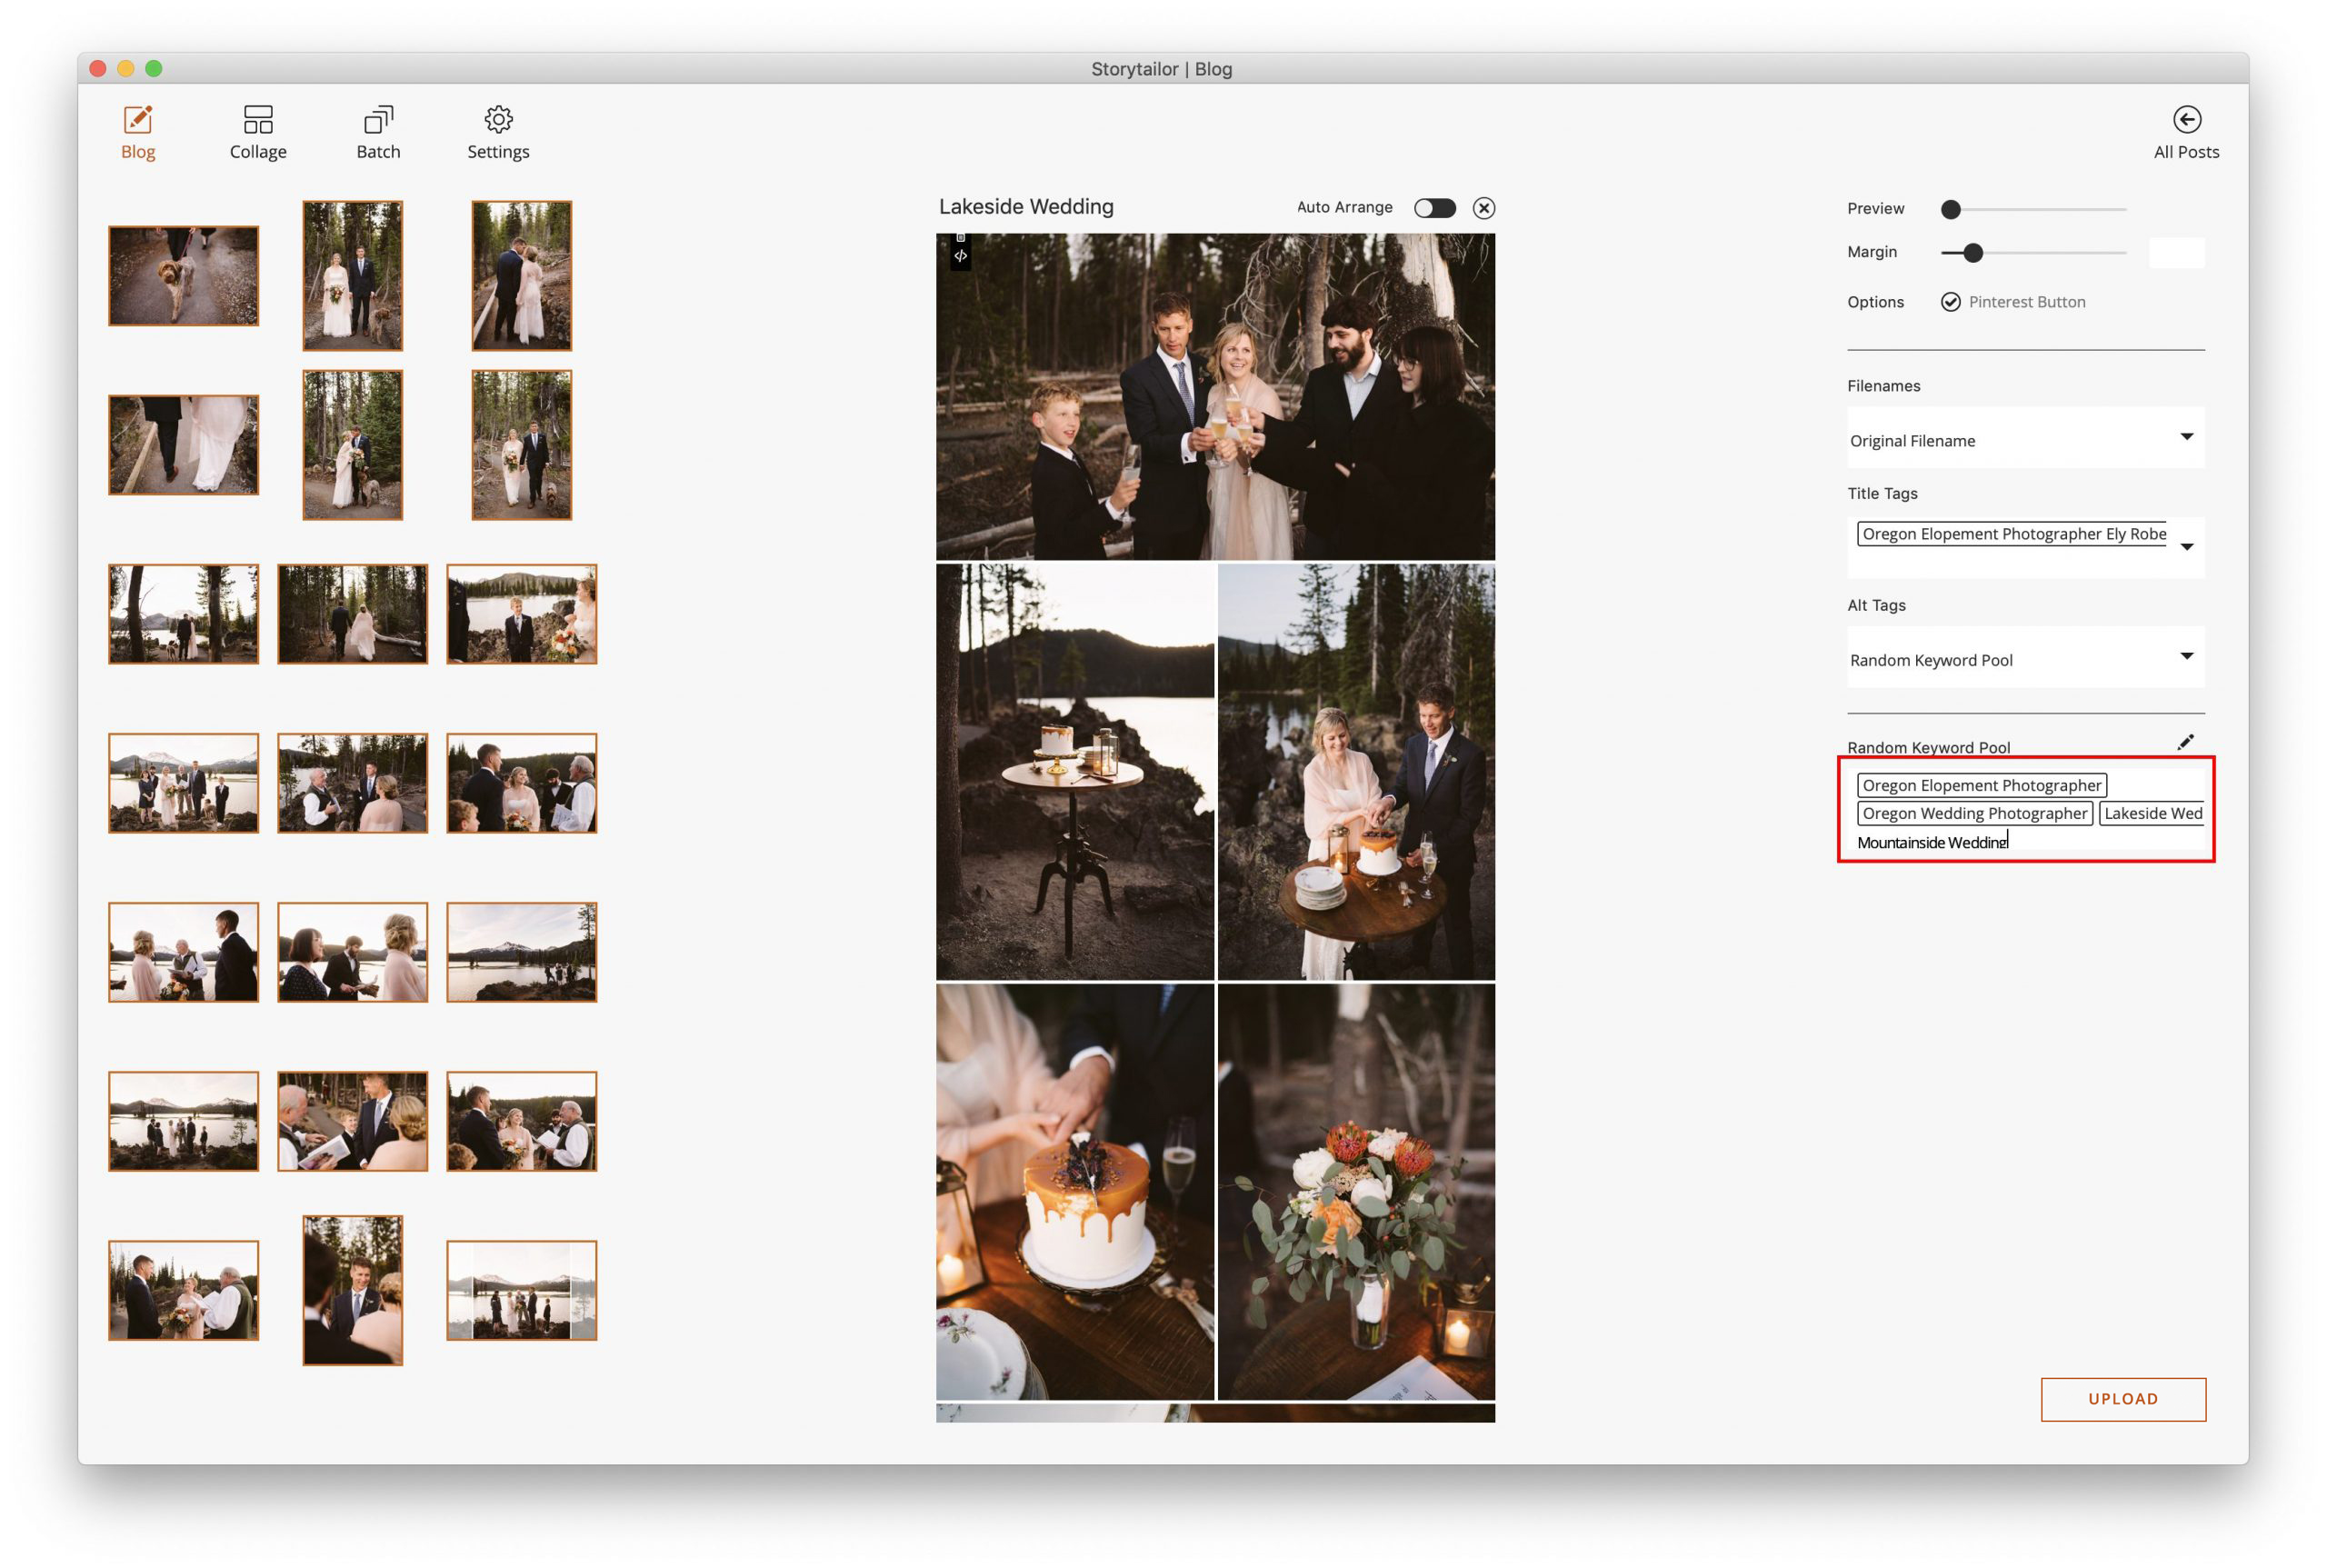
Task: Select the couple cutting cake photo in the post
Action: 1356,771
